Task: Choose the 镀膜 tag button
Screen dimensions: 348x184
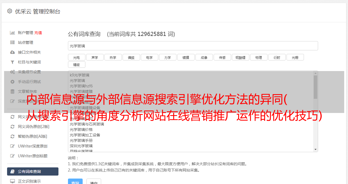Action: pos(186,57)
